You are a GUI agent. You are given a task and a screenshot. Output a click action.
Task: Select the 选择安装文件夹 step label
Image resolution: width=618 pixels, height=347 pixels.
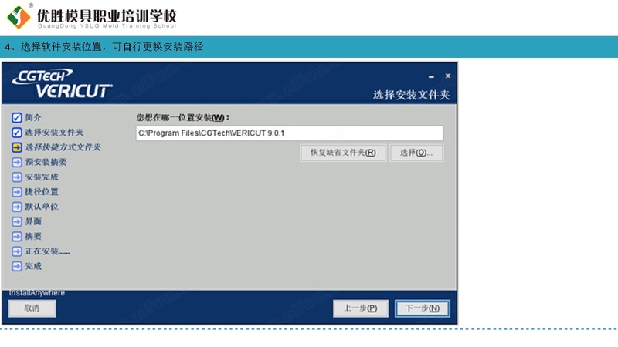click(x=54, y=133)
